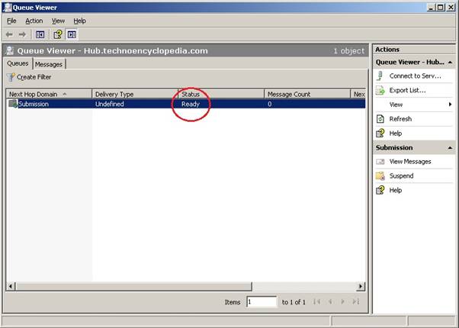Click the Ready status cell
This screenshot has height=328, width=459.
point(191,104)
